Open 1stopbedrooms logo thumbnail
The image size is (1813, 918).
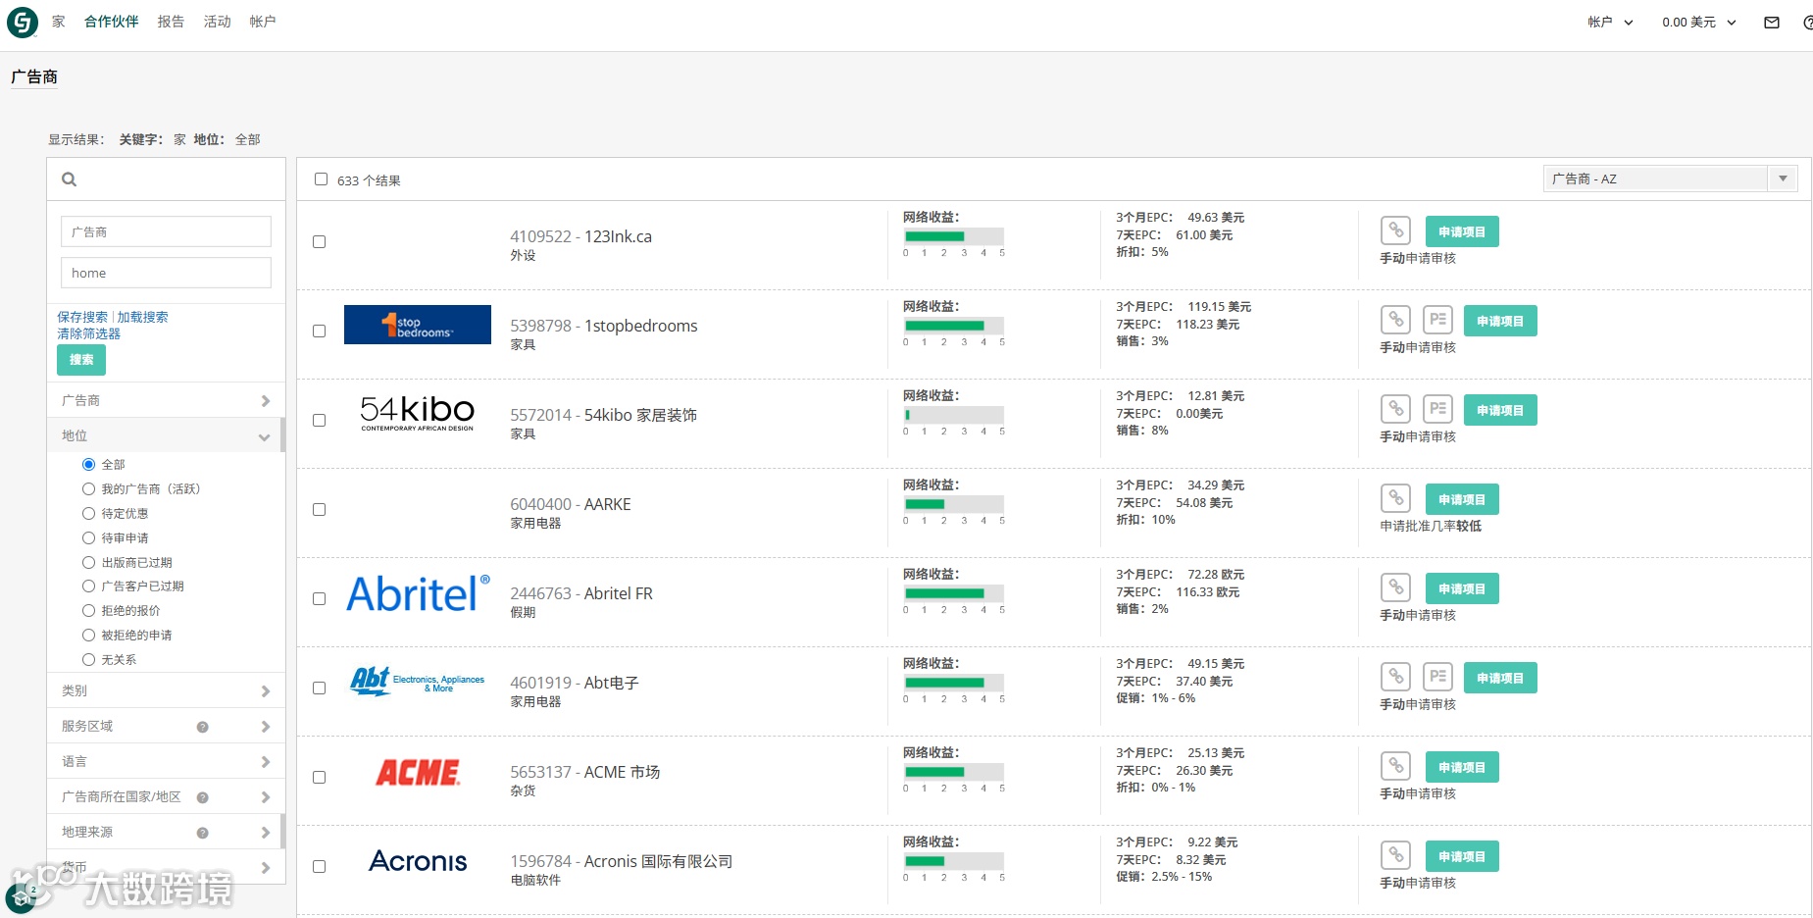(x=418, y=325)
